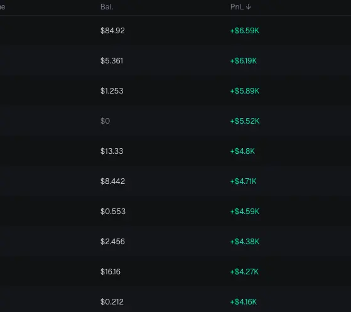Select the +$6.19K PnL entry
The image size is (351, 312).
(244, 61)
